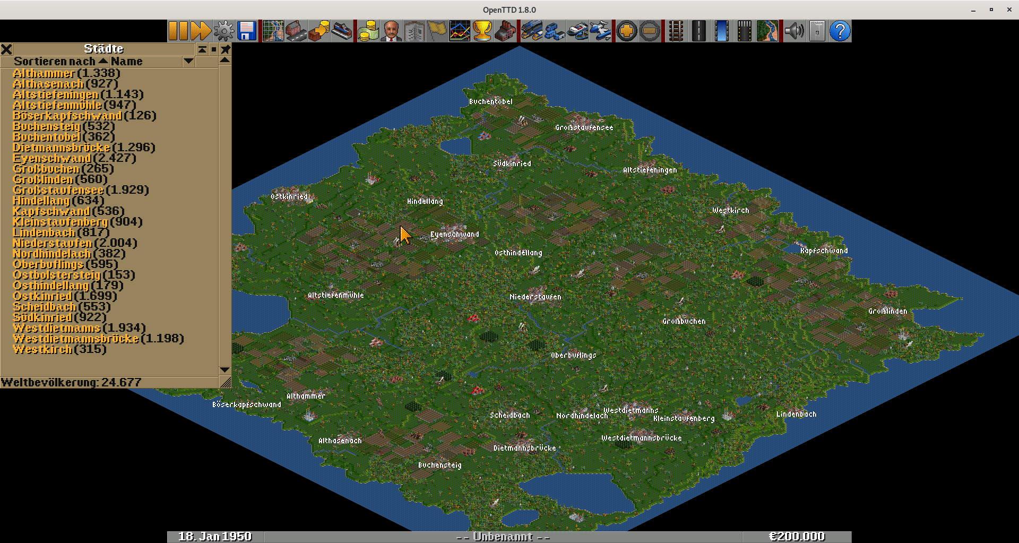Screen dimensions: 1019x543
Task: Shade the Städte window
Action: pos(202,49)
